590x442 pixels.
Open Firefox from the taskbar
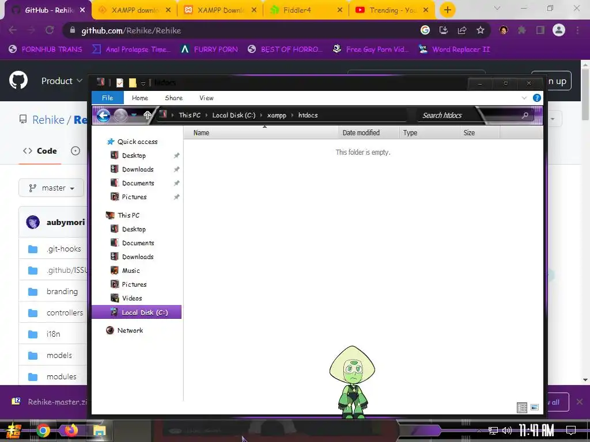71,430
